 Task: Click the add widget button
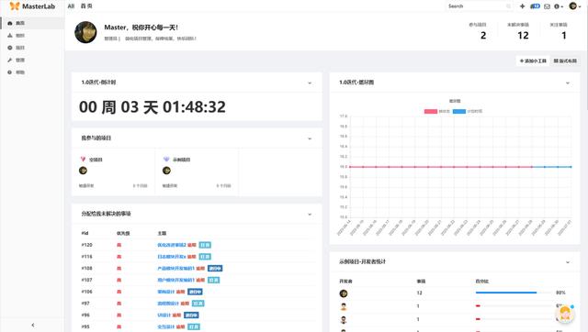(x=533, y=61)
